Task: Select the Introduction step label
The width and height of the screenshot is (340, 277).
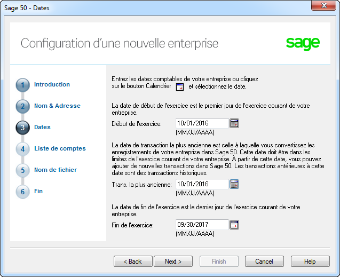Action: [52, 84]
